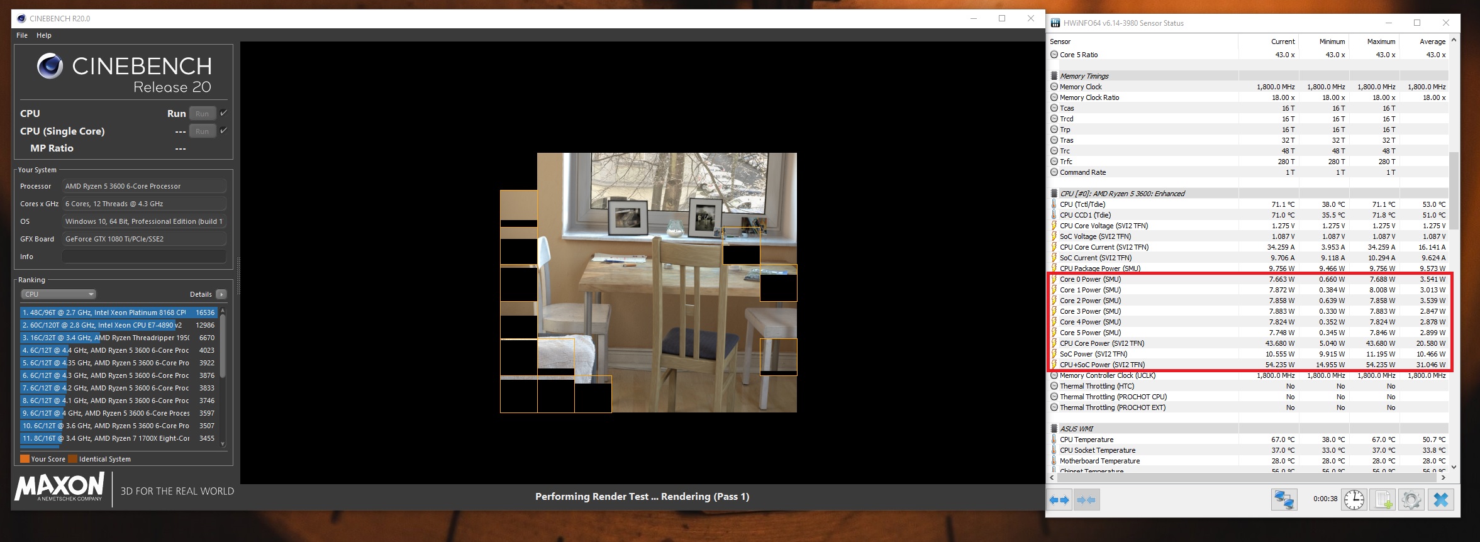Click ASUS WMI group icon

(1054, 429)
